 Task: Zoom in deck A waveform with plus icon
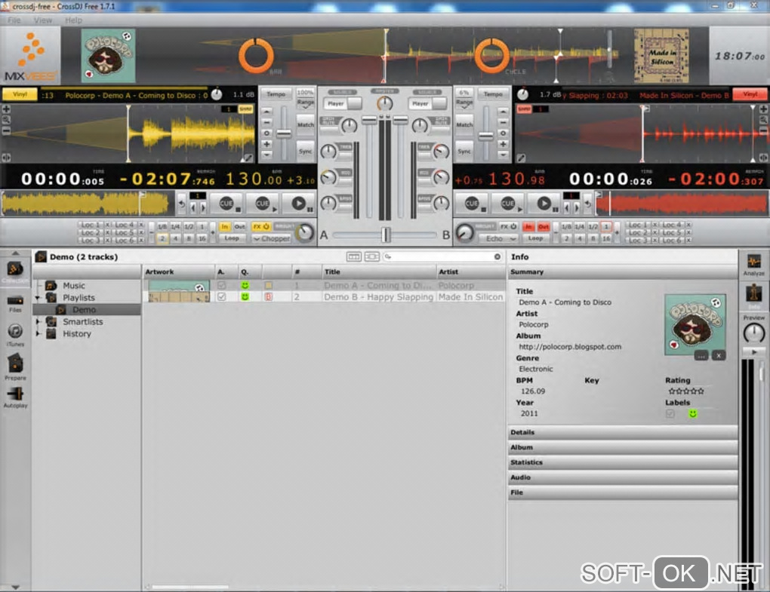point(6,109)
